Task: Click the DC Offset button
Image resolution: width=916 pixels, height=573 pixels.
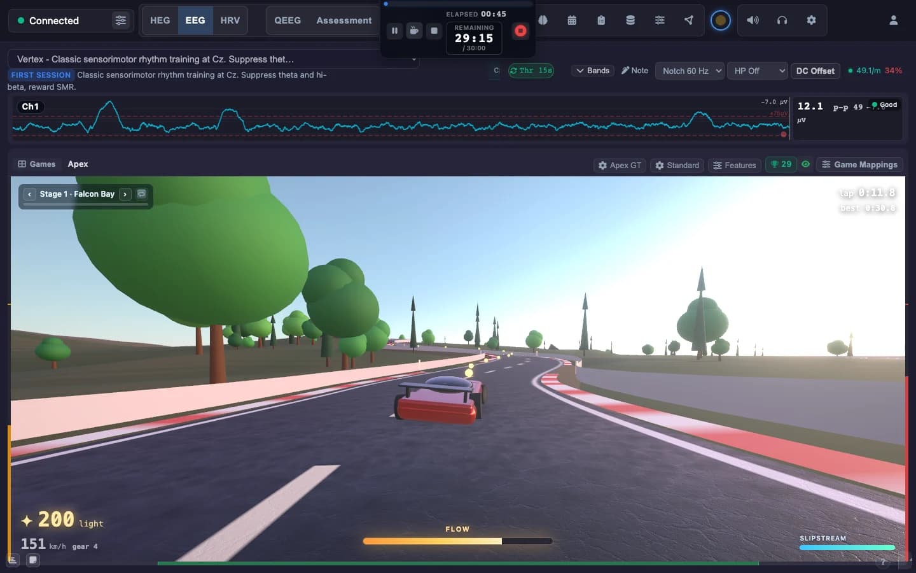Action: coord(815,71)
